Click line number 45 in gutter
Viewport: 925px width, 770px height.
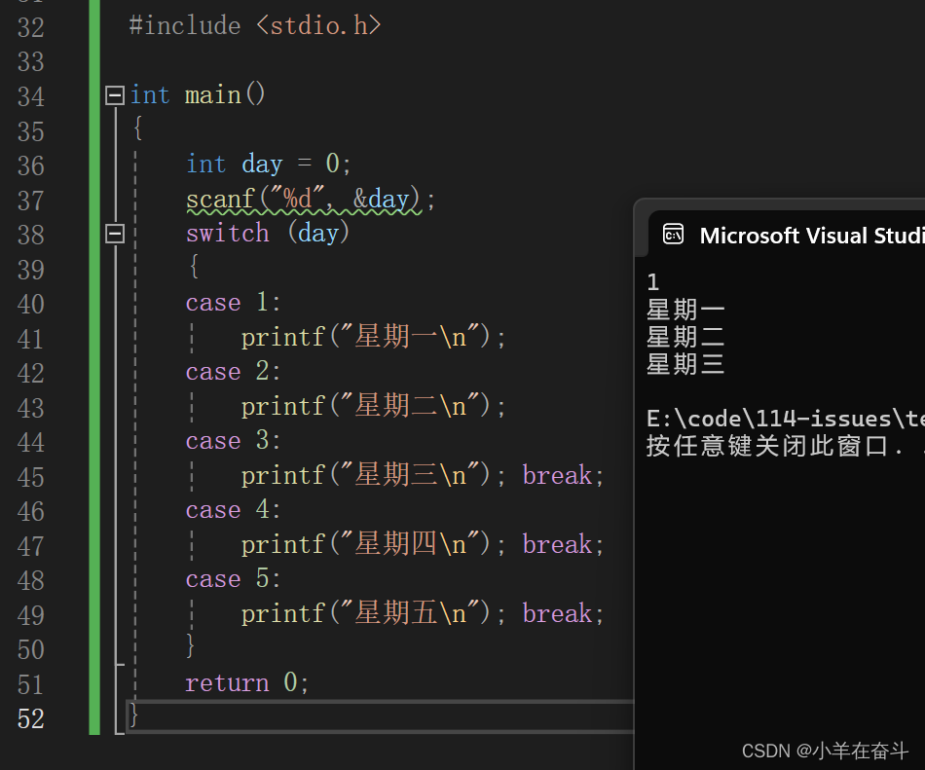tap(31, 477)
